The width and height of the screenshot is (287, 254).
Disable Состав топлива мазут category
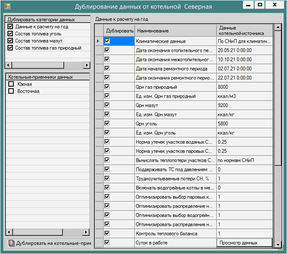tap(10, 41)
